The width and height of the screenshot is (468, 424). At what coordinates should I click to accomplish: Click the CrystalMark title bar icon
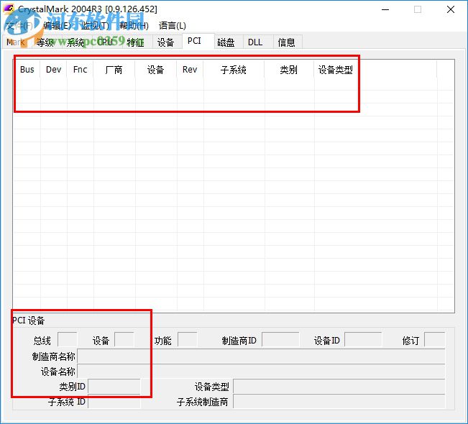tap(9, 9)
